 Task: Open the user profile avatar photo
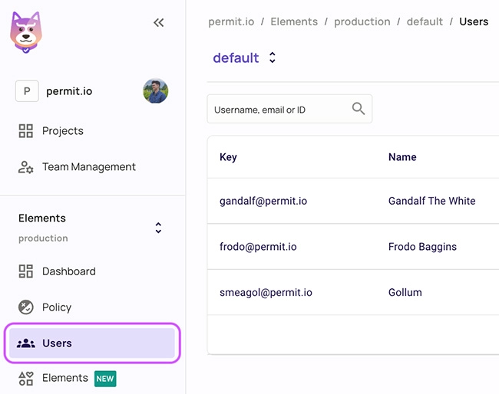tap(156, 91)
